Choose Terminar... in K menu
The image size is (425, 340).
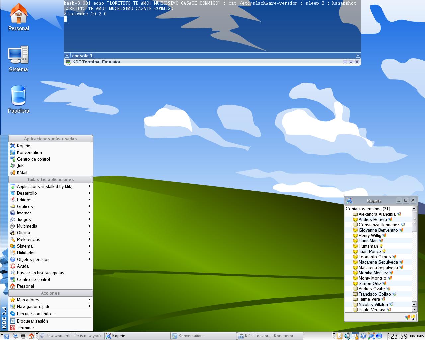click(50, 328)
